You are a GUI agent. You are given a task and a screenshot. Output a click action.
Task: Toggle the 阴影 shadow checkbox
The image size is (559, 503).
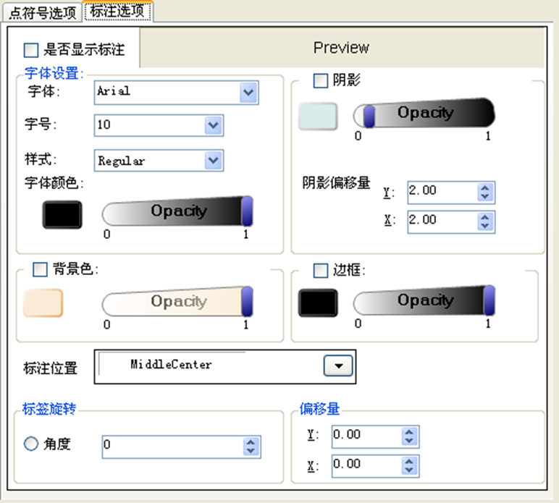[x=320, y=81]
